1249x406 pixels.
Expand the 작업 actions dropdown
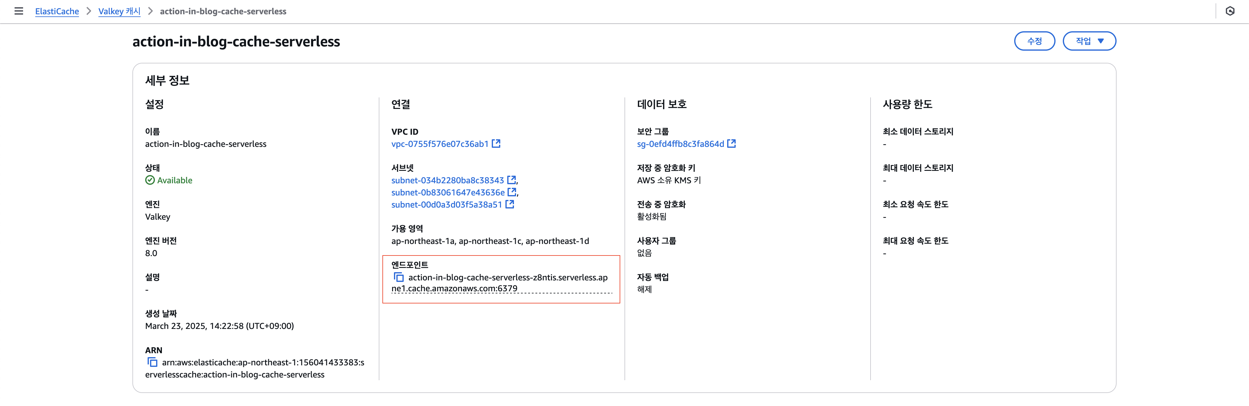1089,41
